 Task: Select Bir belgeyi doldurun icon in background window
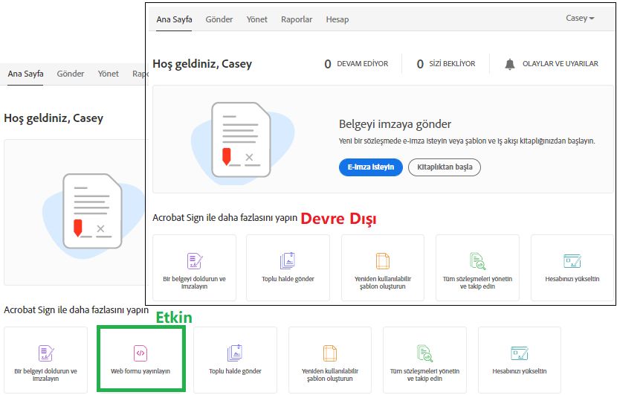click(46, 353)
